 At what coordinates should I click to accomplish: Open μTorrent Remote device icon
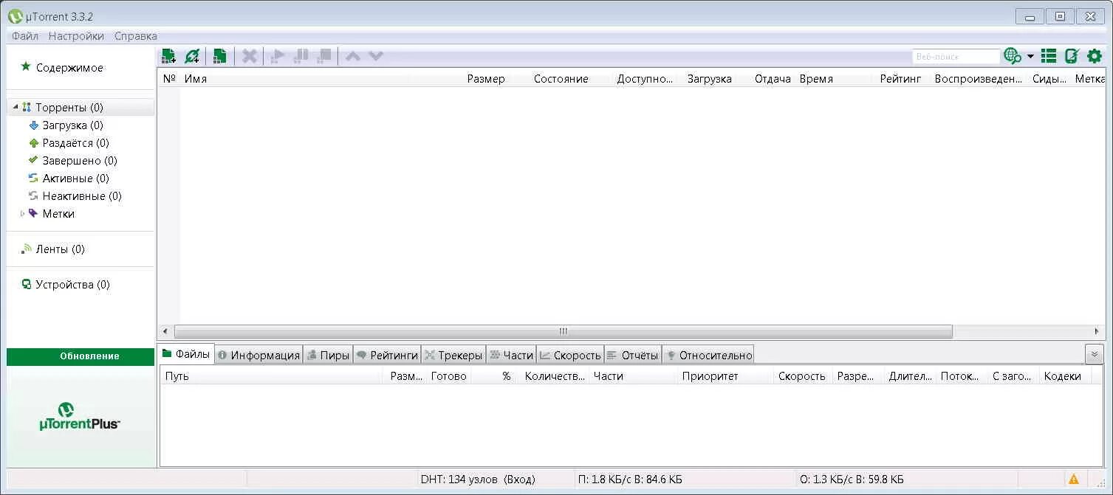(1071, 55)
